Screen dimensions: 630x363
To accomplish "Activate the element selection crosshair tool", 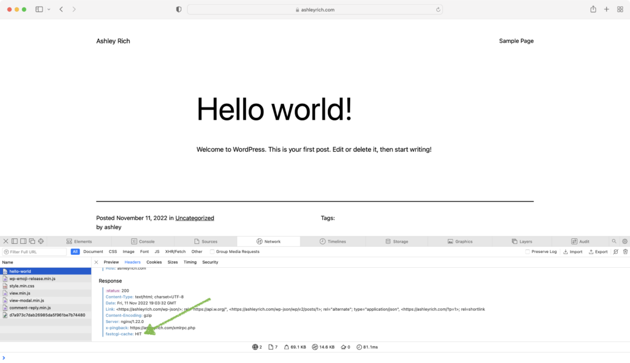I will click(41, 241).
